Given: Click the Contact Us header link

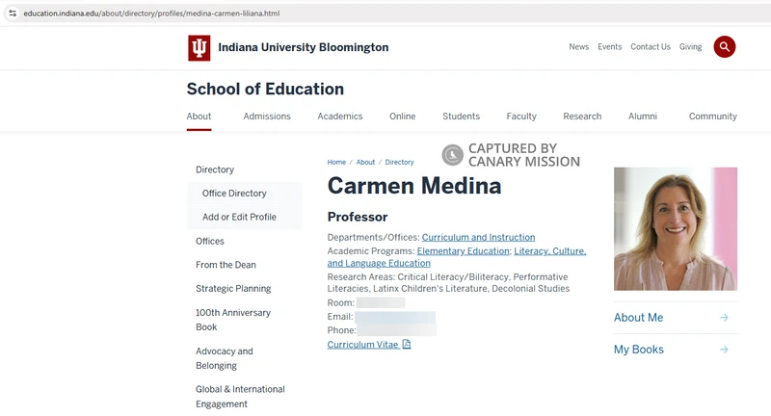Looking at the screenshot, I should point(650,46).
